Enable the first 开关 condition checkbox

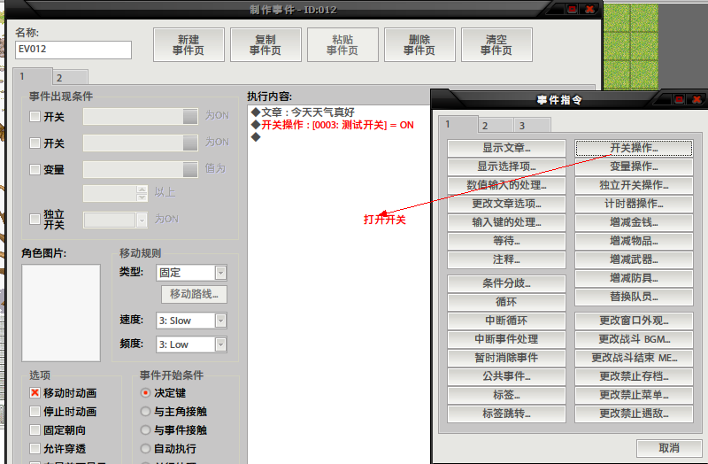point(35,117)
